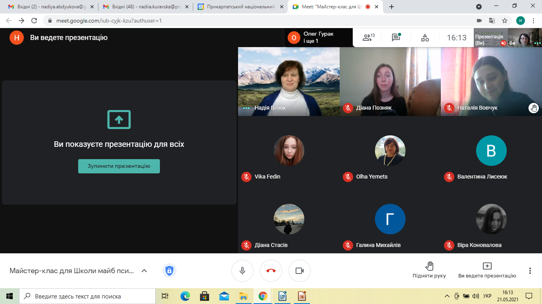The width and height of the screenshot is (542, 304).
Task: Open the three-dot more options menu
Action: (x=530, y=271)
